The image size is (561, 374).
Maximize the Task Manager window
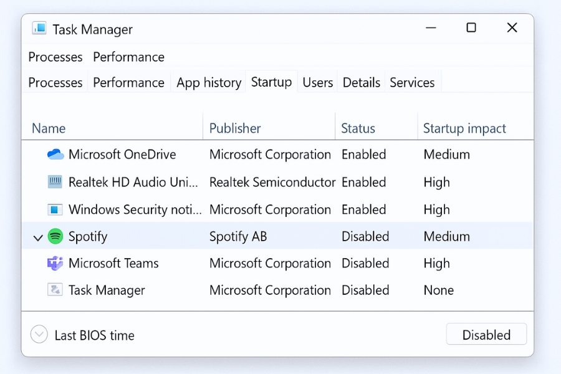(x=471, y=27)
